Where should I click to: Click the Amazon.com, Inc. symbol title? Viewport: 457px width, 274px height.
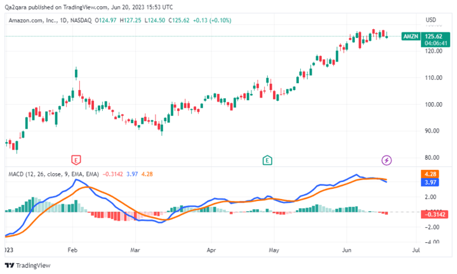point(33,20)
